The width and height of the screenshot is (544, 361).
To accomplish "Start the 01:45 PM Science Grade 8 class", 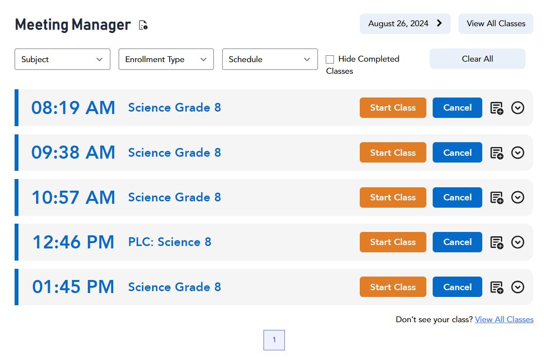I will click(393, 287).
